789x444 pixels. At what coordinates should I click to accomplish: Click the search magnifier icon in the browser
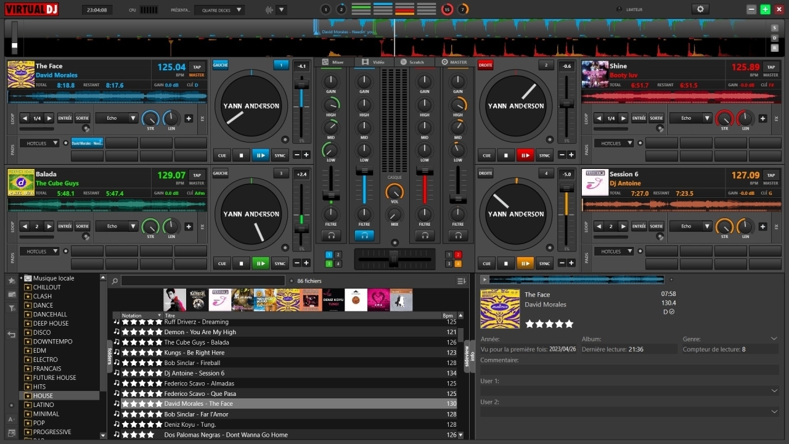pyautogui.click(x=115, y=281)
